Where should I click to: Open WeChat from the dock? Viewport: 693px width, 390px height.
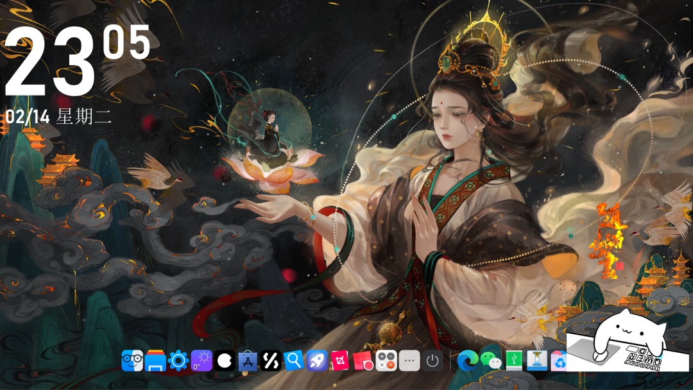[x=491, y=360]
